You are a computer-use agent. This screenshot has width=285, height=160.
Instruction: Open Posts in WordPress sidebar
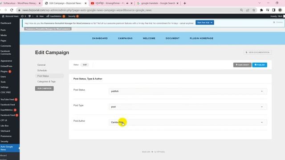pos(3,30)
